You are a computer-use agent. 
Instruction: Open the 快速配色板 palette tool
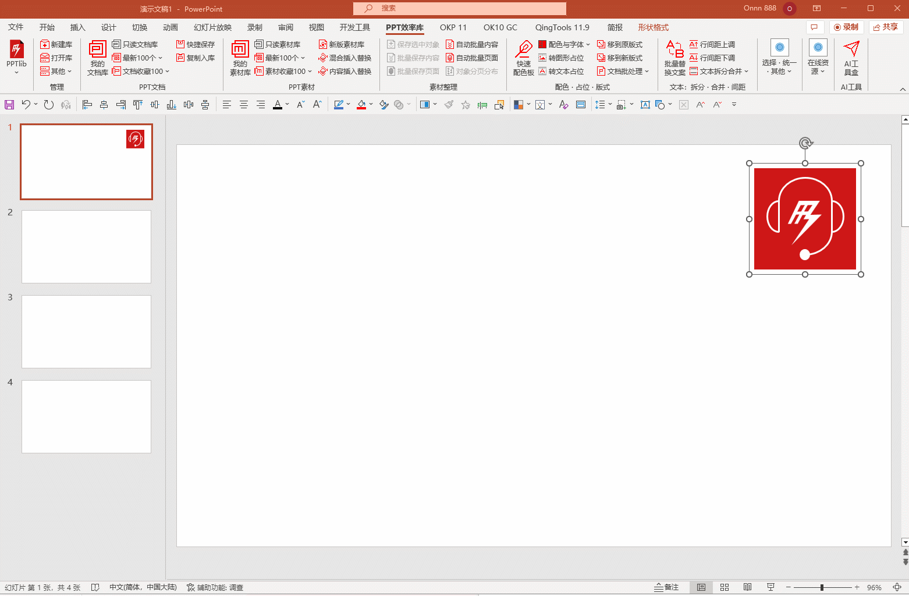pyautogui.click(x=523, y=58)
